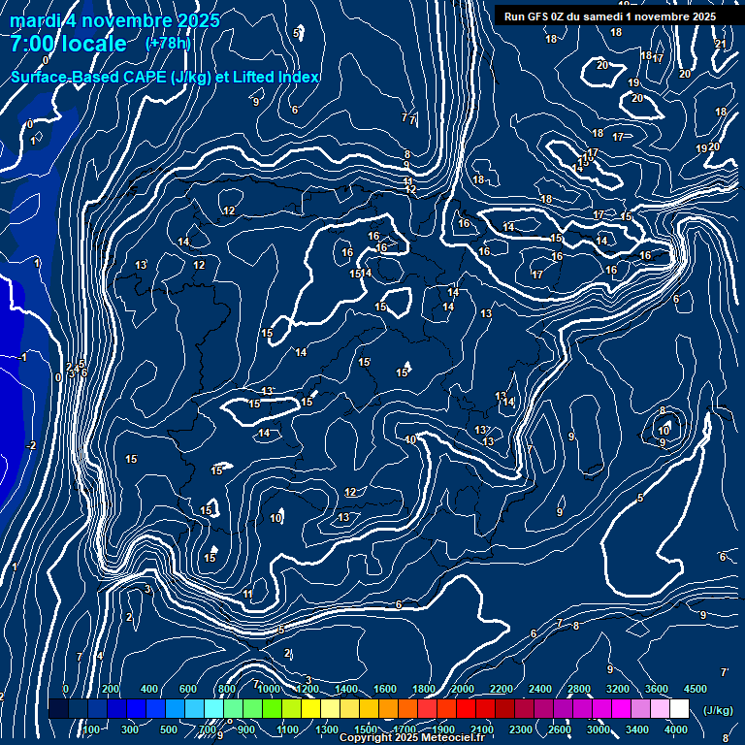Image resolution: width=745 pixels, height=745 pixels.
Task: Choose the orange 1600–1700 legend swatch
Action: [x=389, y=708]
